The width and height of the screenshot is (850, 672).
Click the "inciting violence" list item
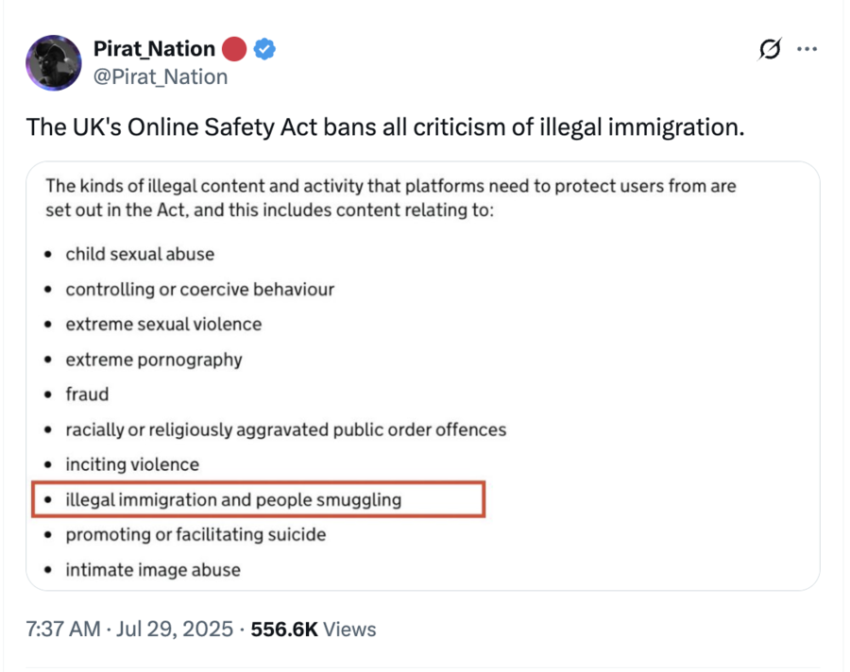pyautogui.click(x=132, y=464)
